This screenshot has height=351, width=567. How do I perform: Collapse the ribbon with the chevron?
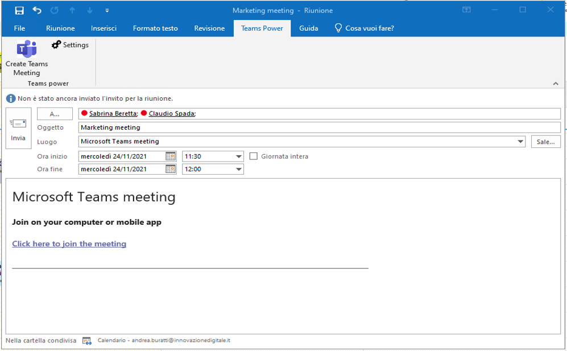[x=556, y=84]
